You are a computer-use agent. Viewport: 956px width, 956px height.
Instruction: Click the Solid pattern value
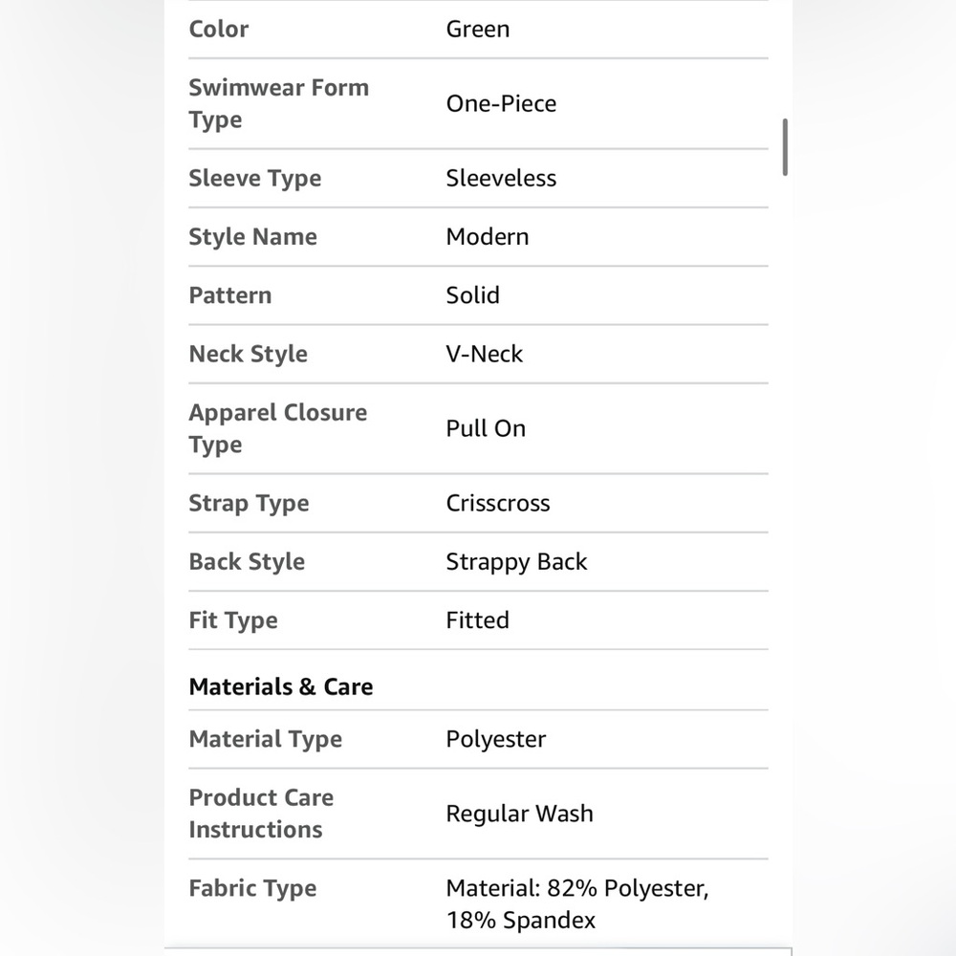pyautogui.click(x=472, y=295)
